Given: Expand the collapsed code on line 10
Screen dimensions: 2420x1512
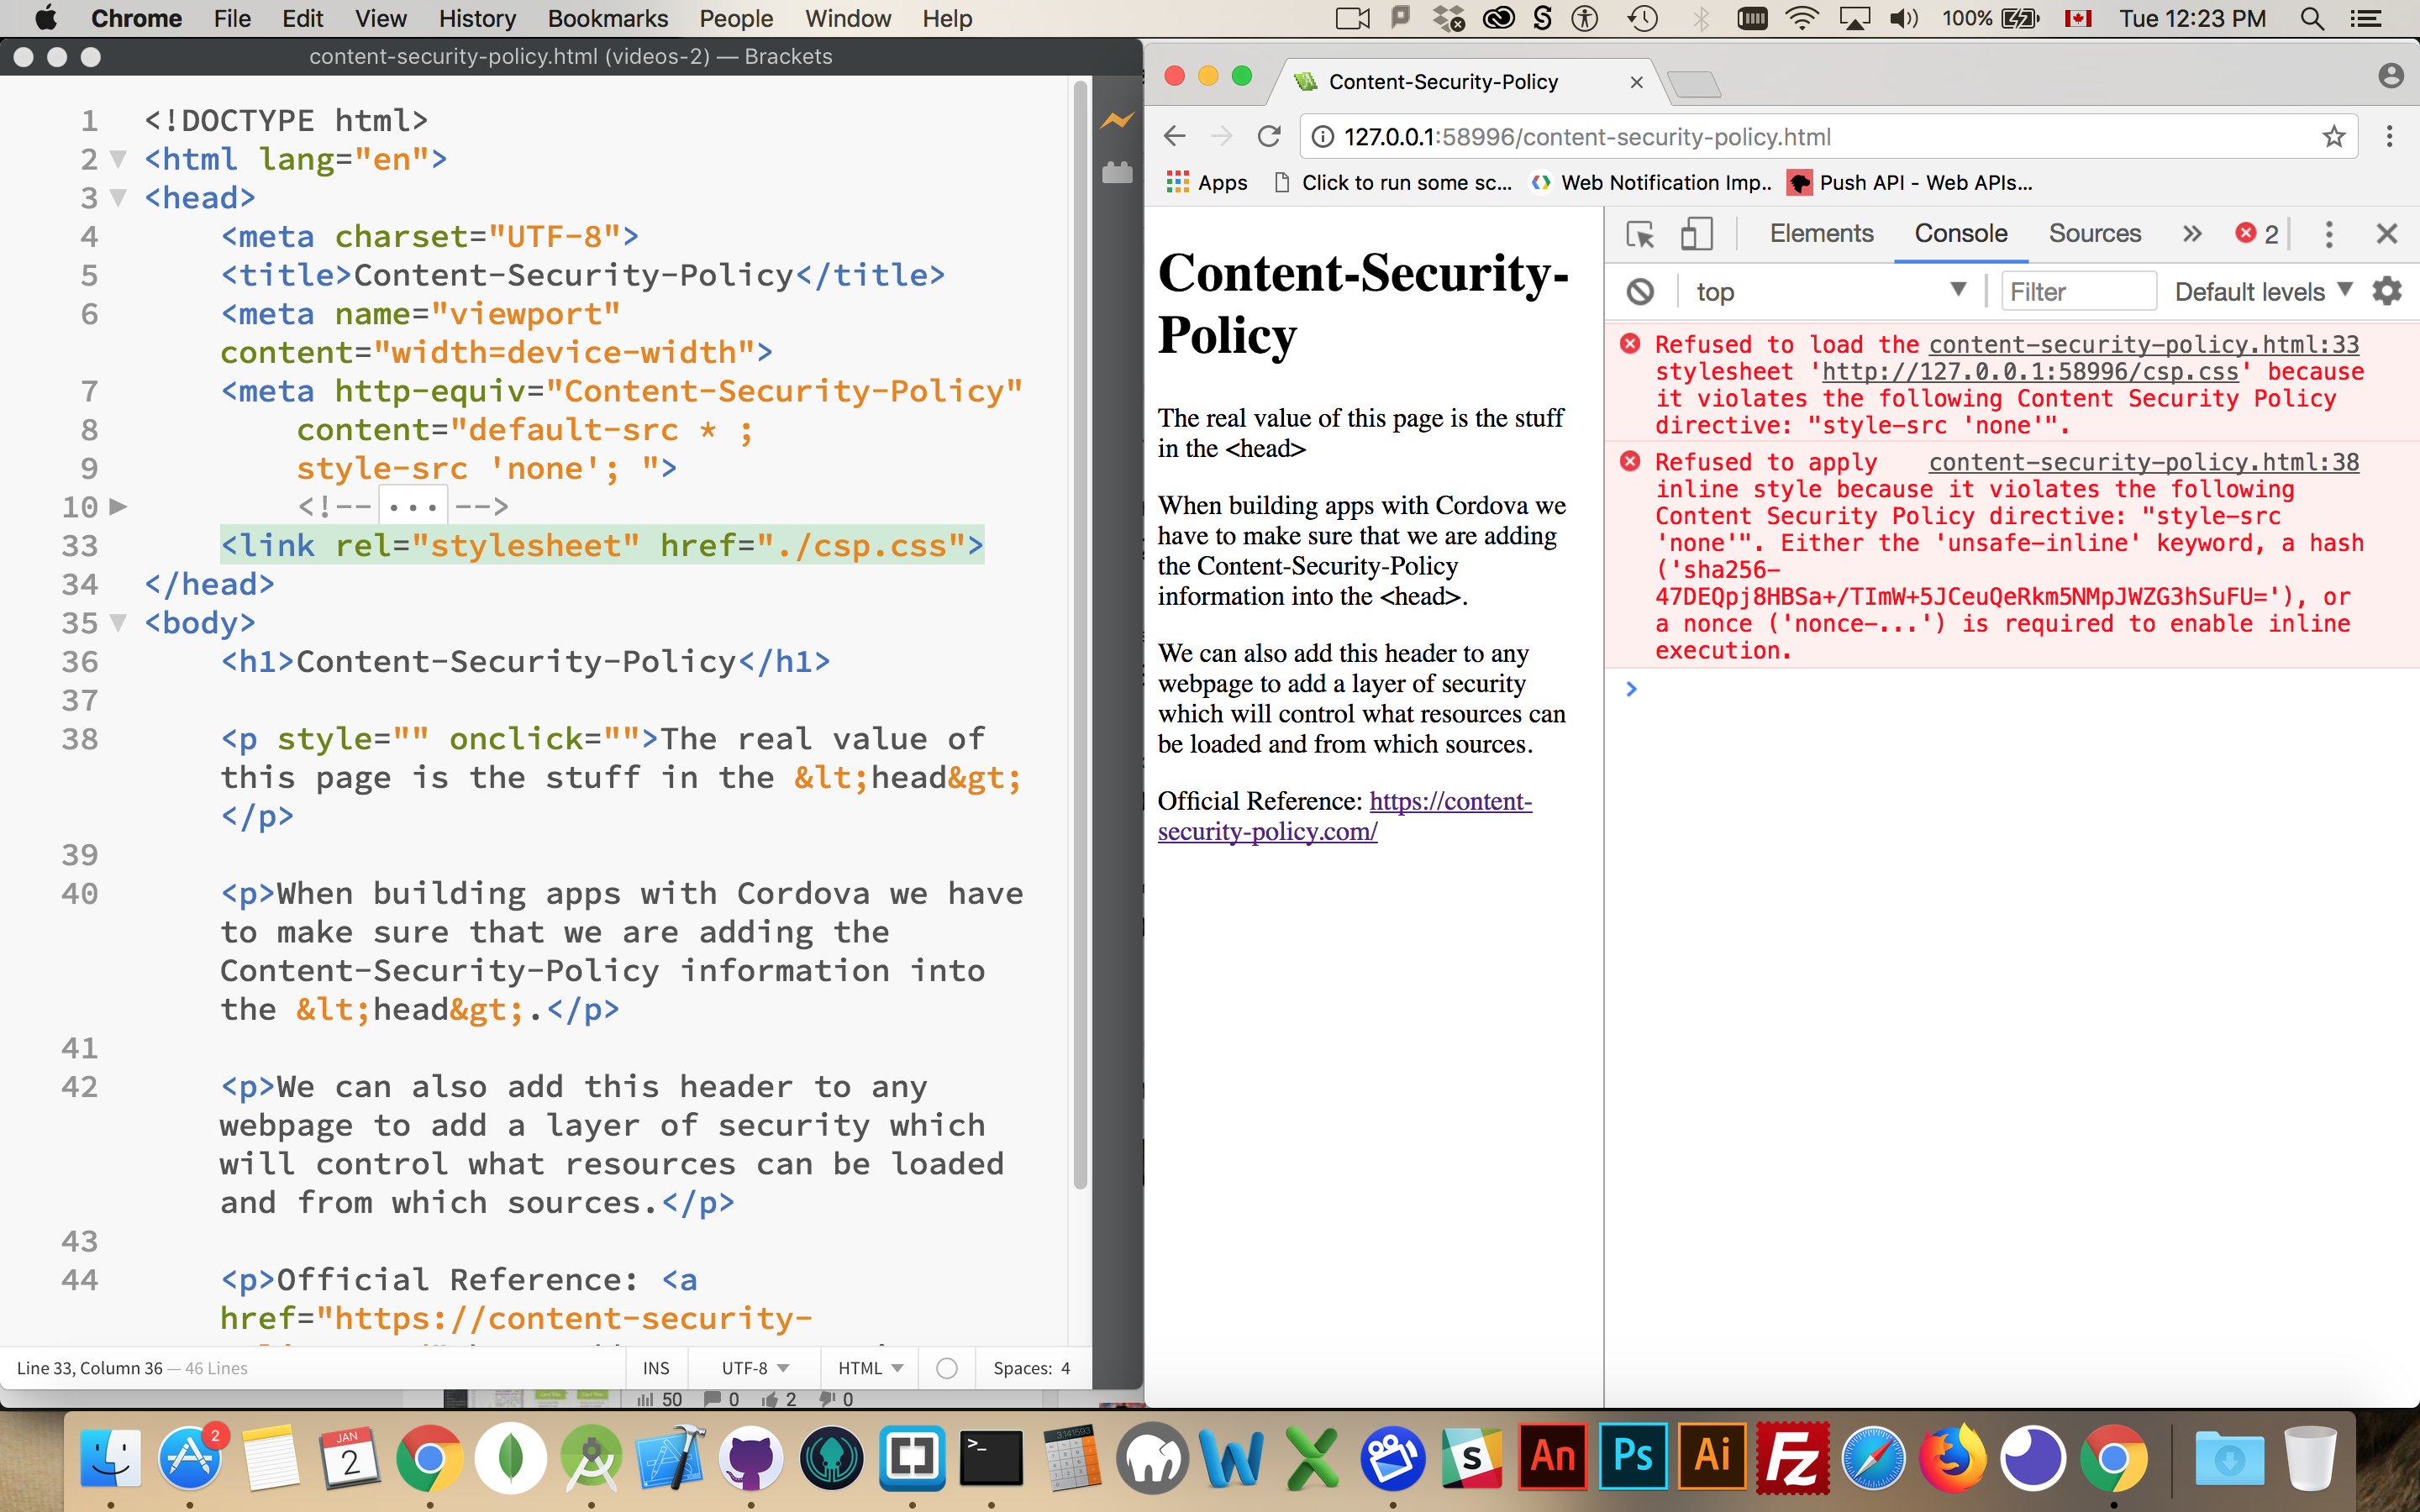Looking at the screenshot, I should [120, 506].
